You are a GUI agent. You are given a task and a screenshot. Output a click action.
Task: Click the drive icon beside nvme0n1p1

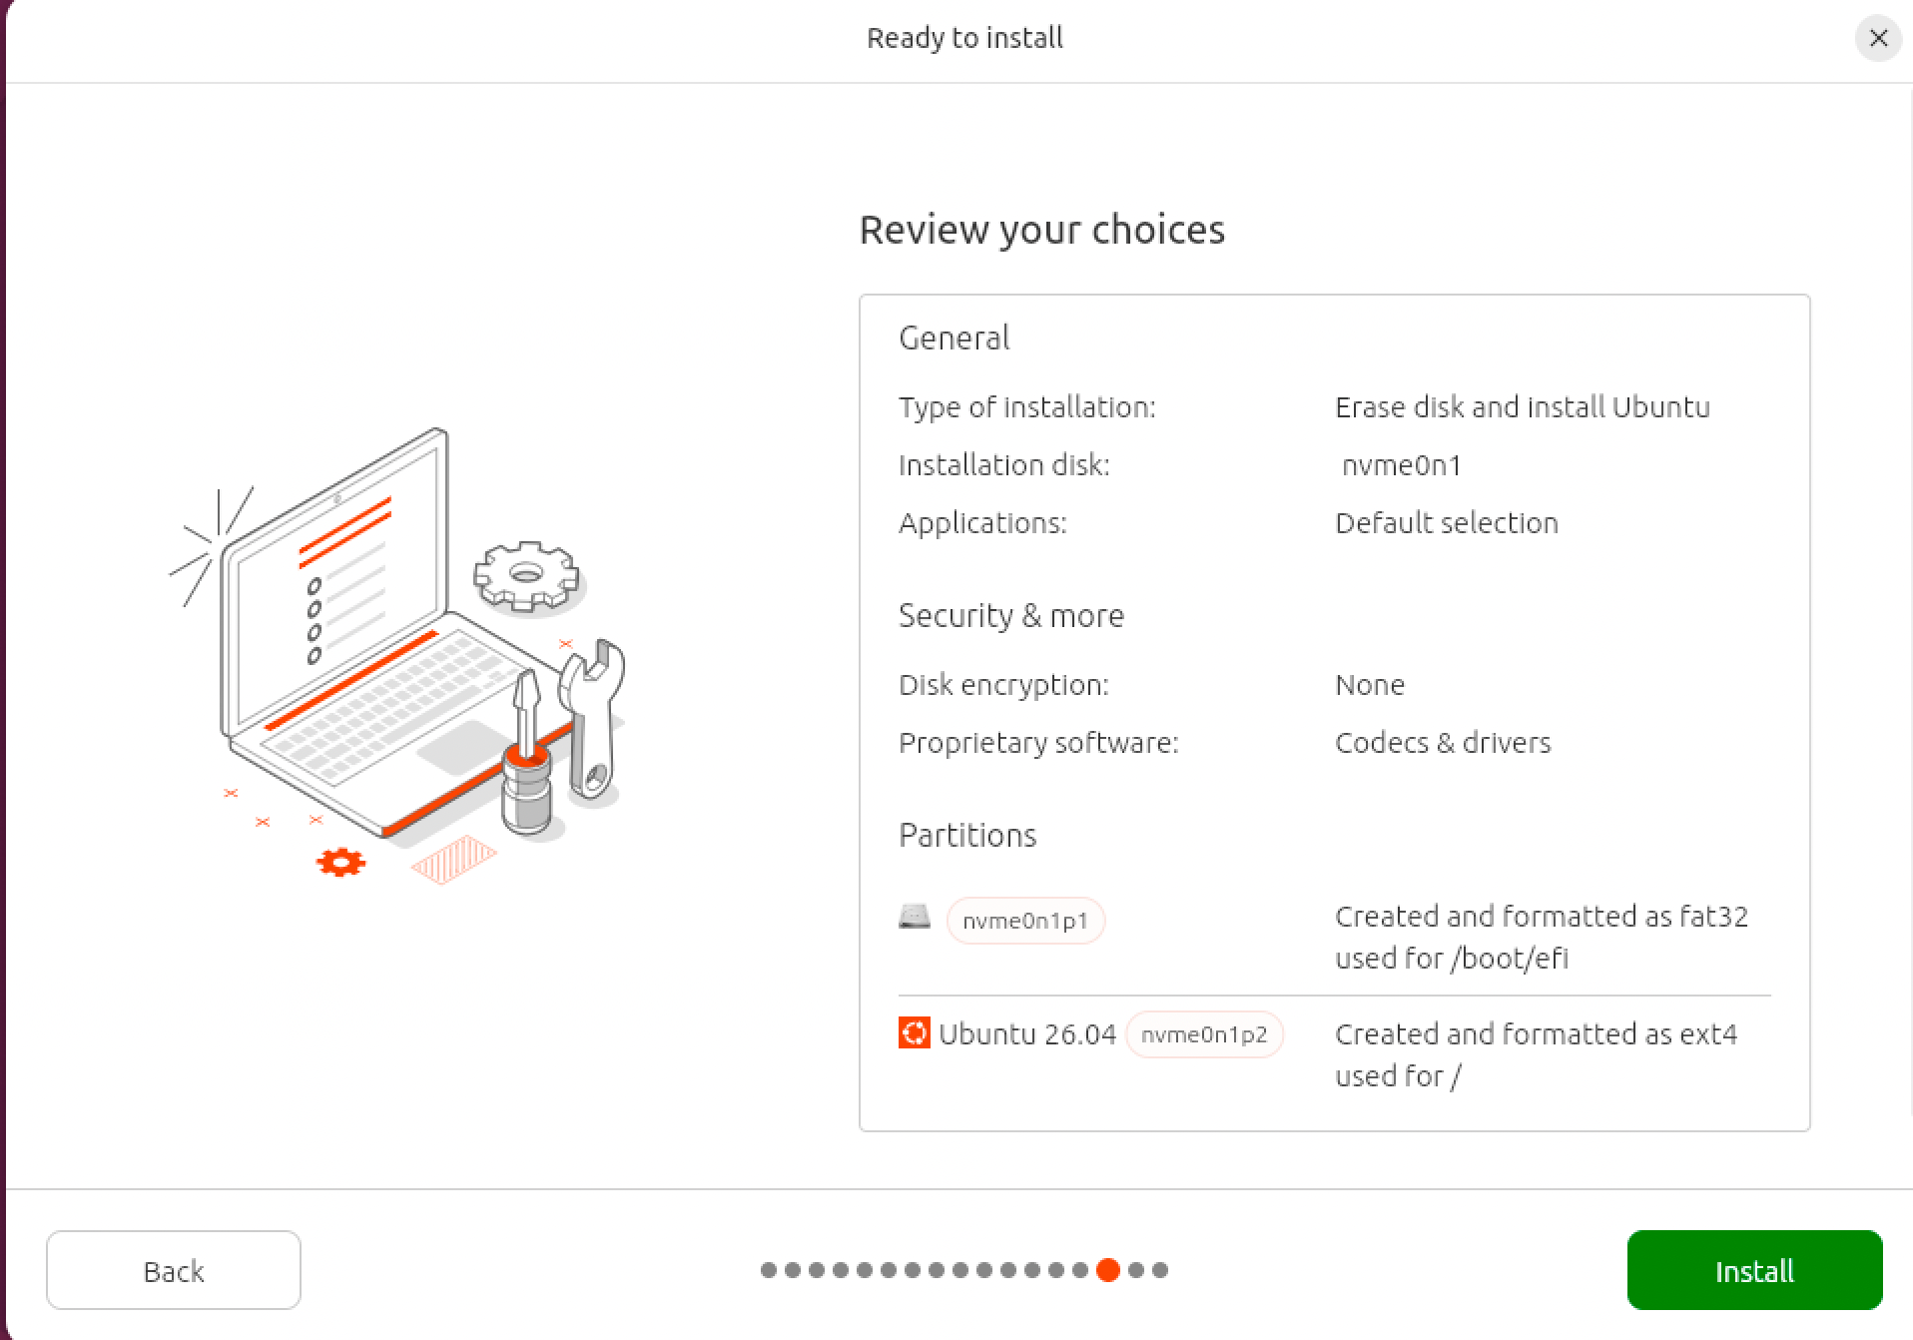pos(915,917)
